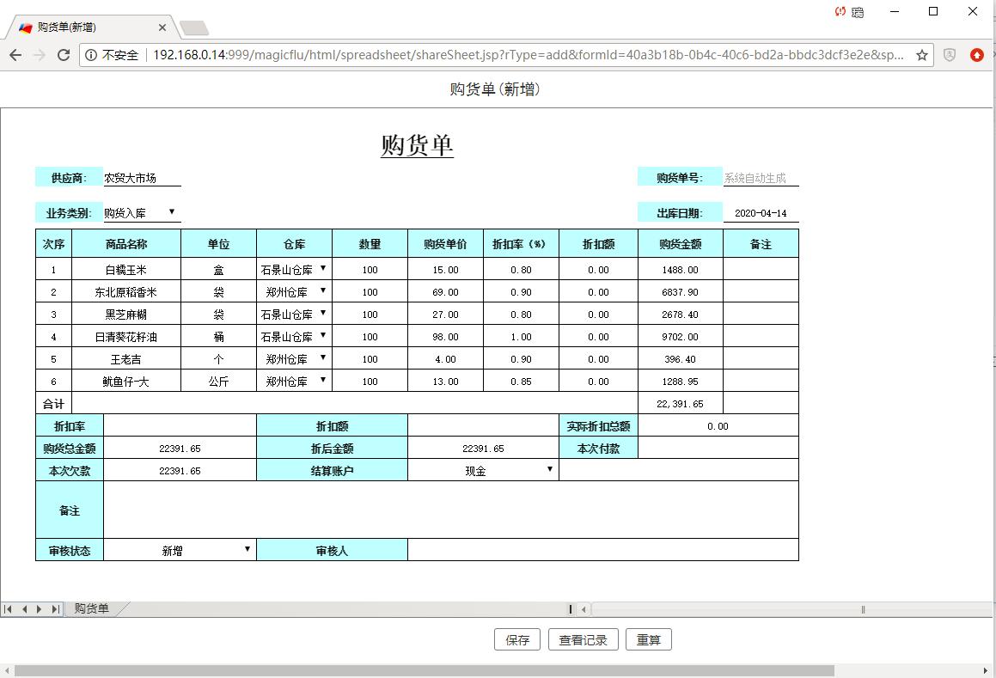Image resolution: width=996 pixels, height=678 pixels.
Task: Click the previous-sheet navigation arrow
Action: (x=24, y=608)
